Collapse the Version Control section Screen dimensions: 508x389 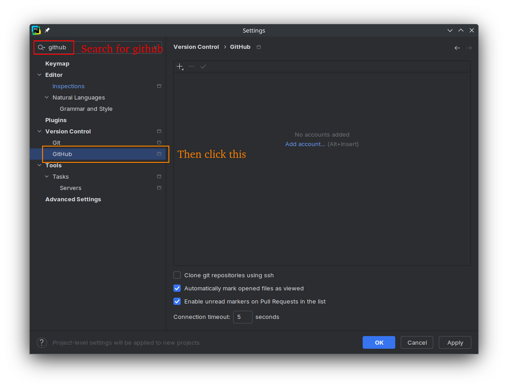(39, 131)
